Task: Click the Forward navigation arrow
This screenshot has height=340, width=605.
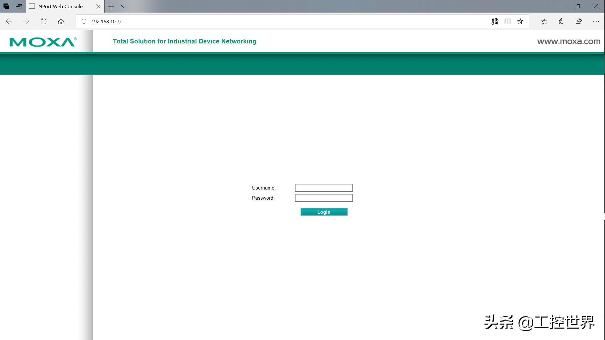Action: click(26, 21)
